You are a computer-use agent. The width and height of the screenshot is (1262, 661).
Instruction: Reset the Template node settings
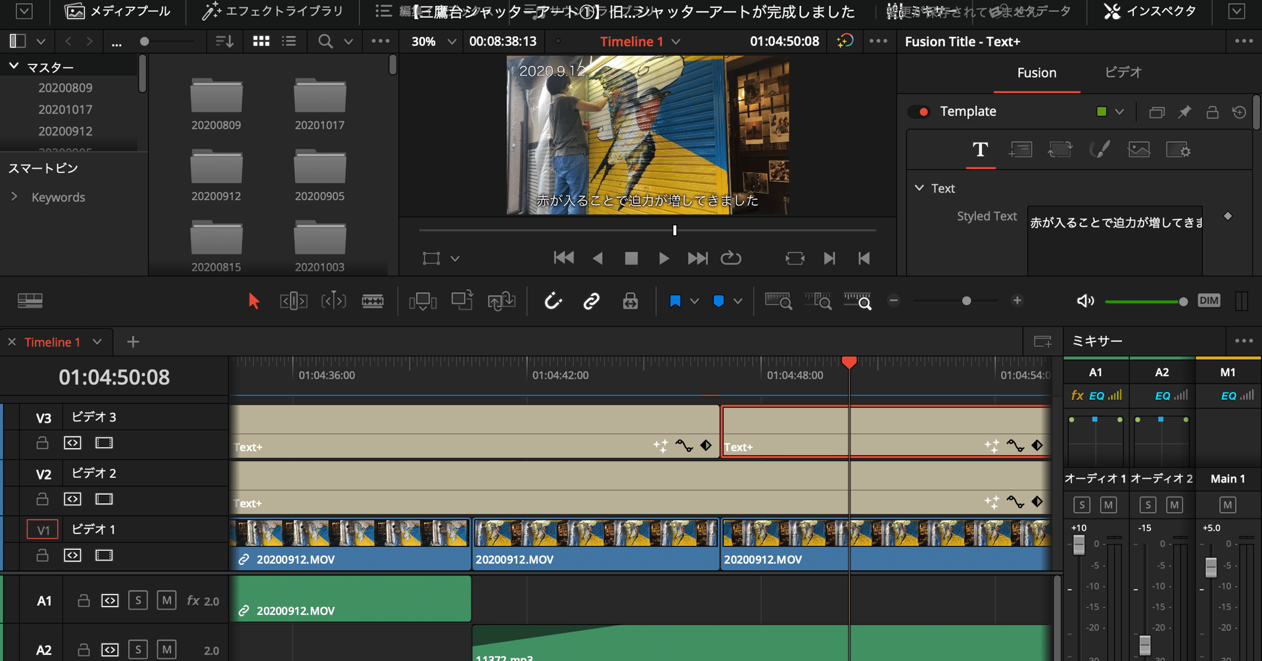[1239, 112]
